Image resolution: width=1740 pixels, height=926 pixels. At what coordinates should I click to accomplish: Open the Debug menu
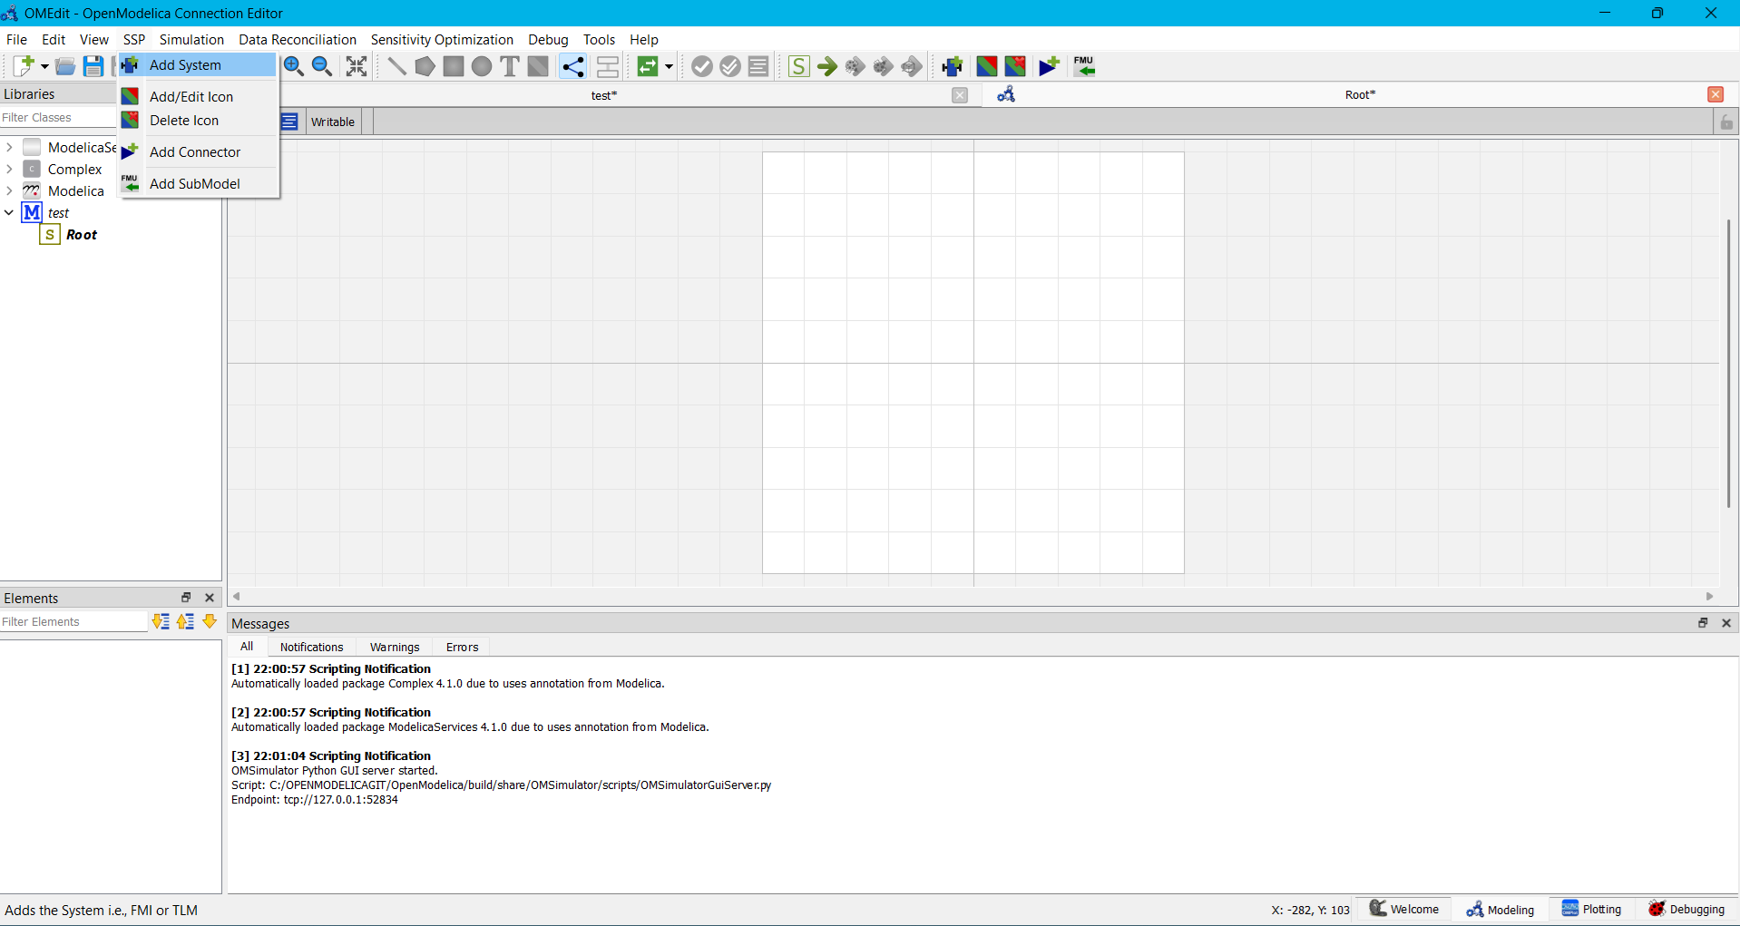coord(548,40)
